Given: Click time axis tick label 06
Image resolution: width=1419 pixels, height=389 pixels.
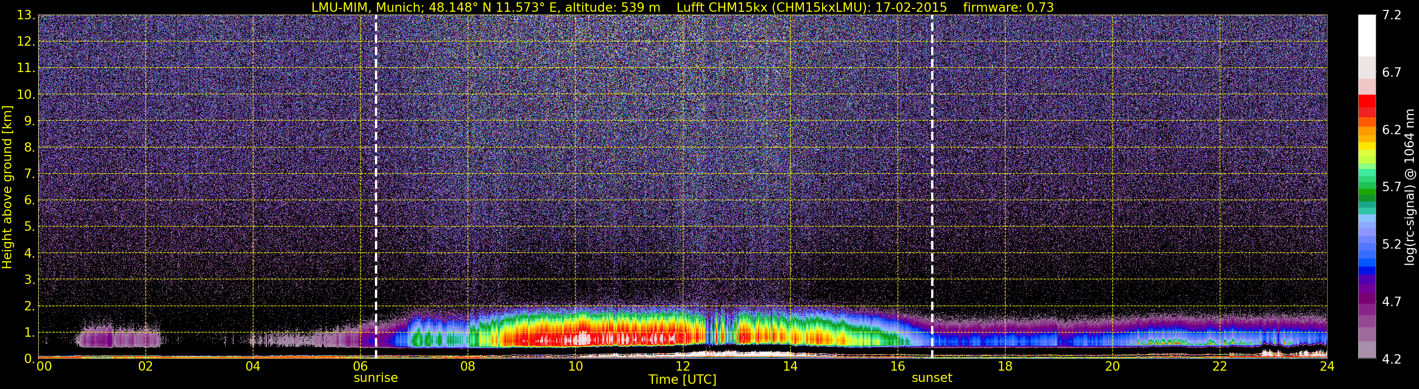Looking at the screenshot, I should click(x=360, y=366).
